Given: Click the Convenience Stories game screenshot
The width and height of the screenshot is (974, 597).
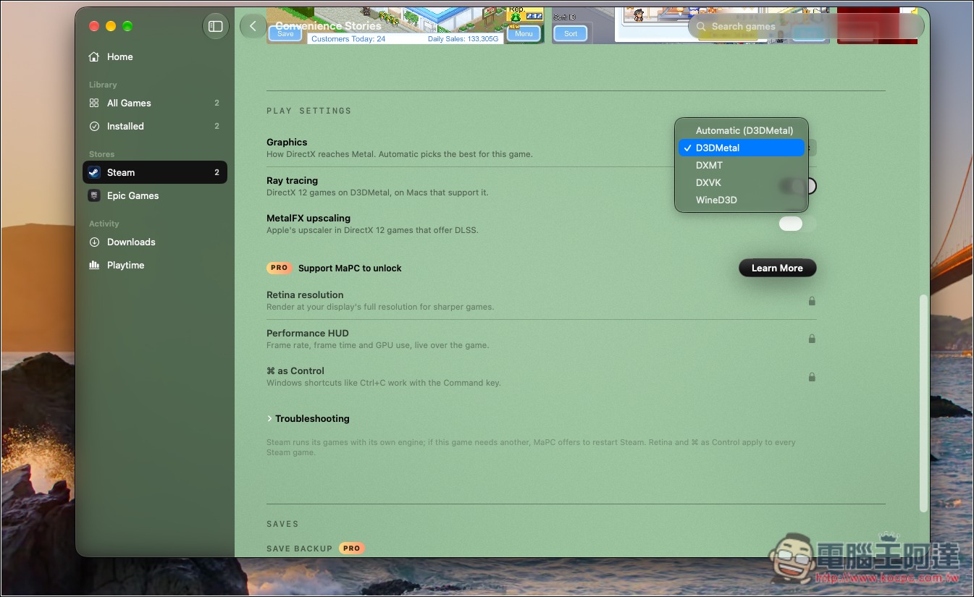Looking at the screenshot, I should coord(406,25).
